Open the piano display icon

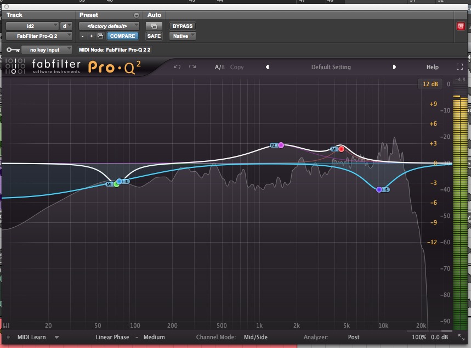tap(7, 325)
